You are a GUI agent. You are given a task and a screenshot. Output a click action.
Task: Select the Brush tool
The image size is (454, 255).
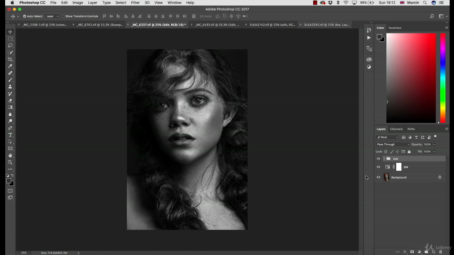[x=10, y=80]
